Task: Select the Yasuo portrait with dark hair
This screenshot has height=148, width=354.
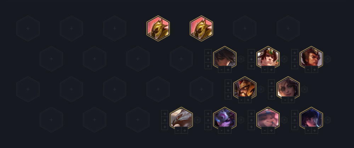Action: click(x=225, y=57)
